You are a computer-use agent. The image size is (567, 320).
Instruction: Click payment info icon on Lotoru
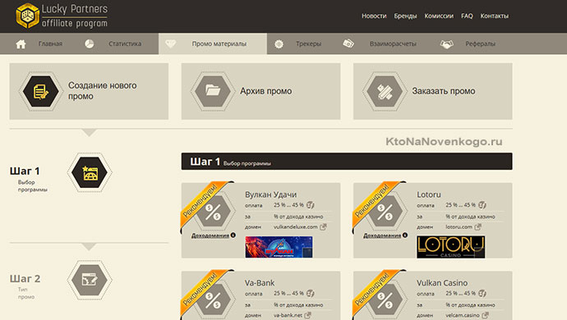pos(482,205)
